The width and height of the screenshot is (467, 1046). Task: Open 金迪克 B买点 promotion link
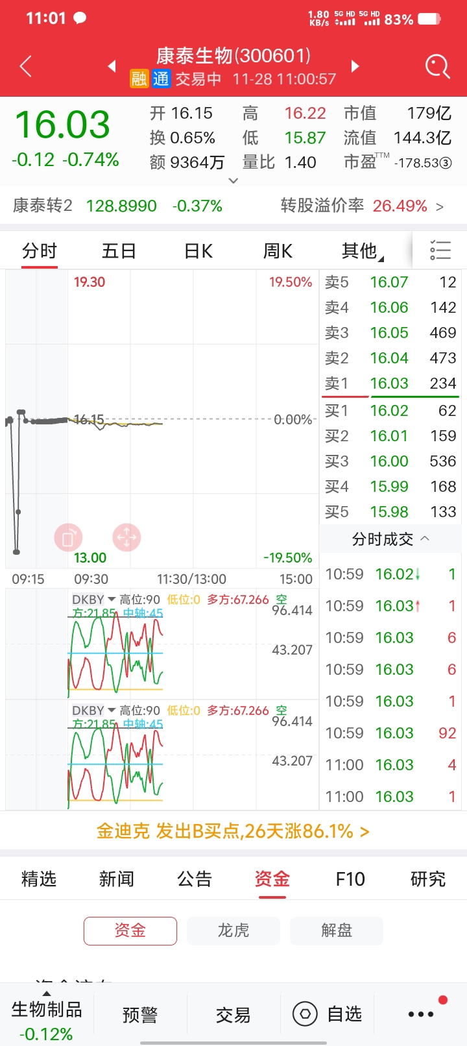click(x=233, y=831)
